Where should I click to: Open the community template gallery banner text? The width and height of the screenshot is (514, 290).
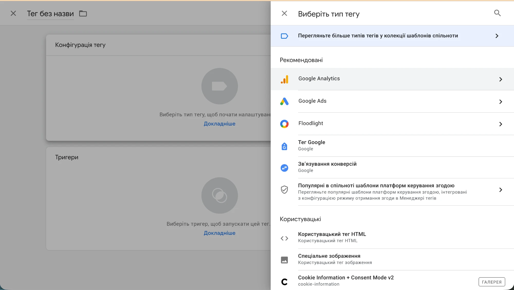[x=378, y=36]
